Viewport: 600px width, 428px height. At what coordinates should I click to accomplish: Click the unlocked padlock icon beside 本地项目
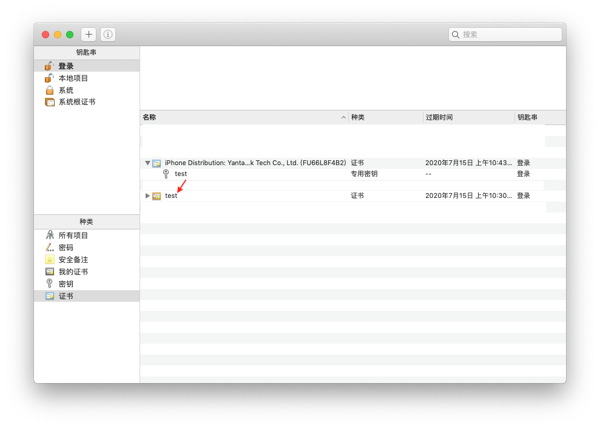click(49, 78)
